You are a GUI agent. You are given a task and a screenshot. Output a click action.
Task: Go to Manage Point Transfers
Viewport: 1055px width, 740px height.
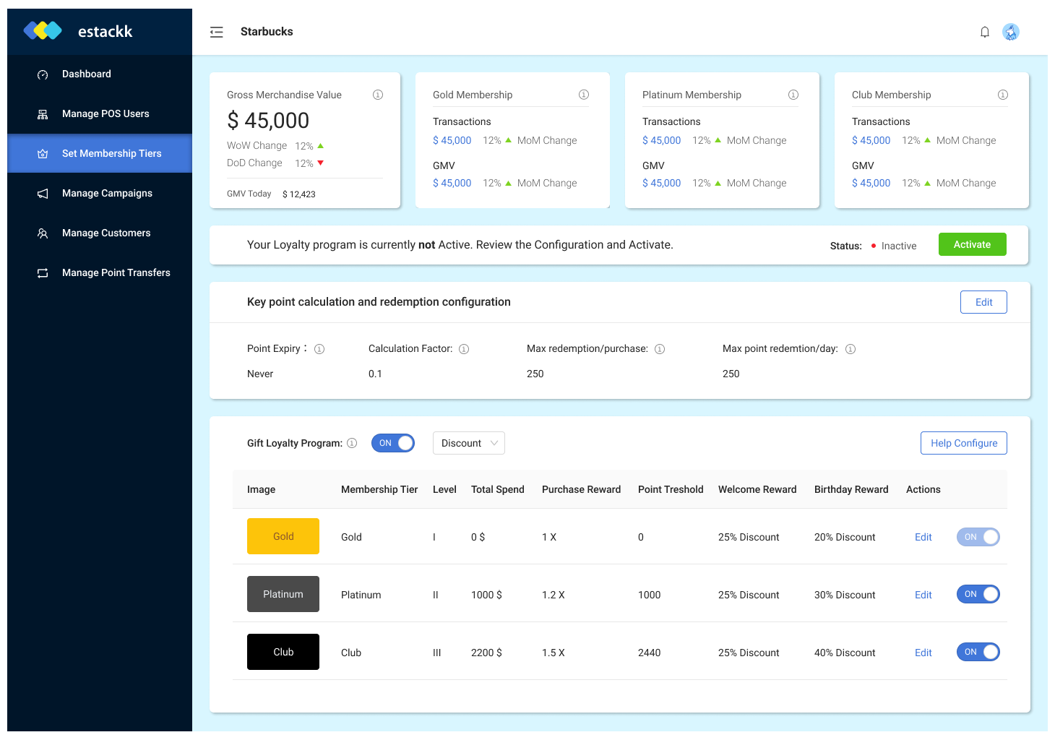coord(116,272)
